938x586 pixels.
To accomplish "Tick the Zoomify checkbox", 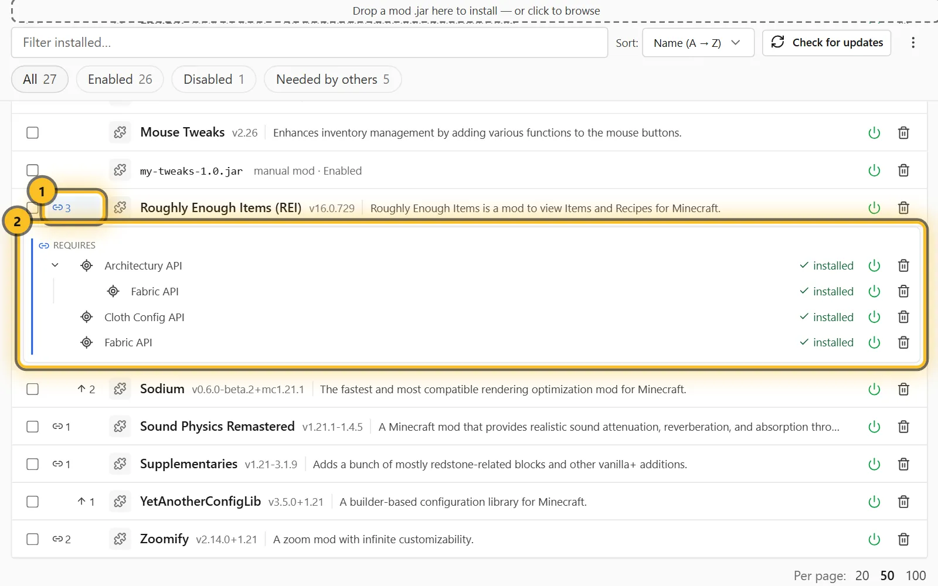I will [33, 539].
